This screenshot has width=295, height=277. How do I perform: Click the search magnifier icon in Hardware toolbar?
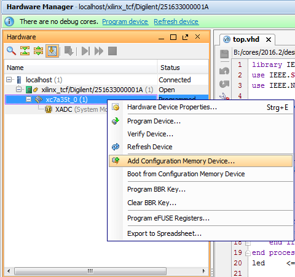click(x=11, y=51)
